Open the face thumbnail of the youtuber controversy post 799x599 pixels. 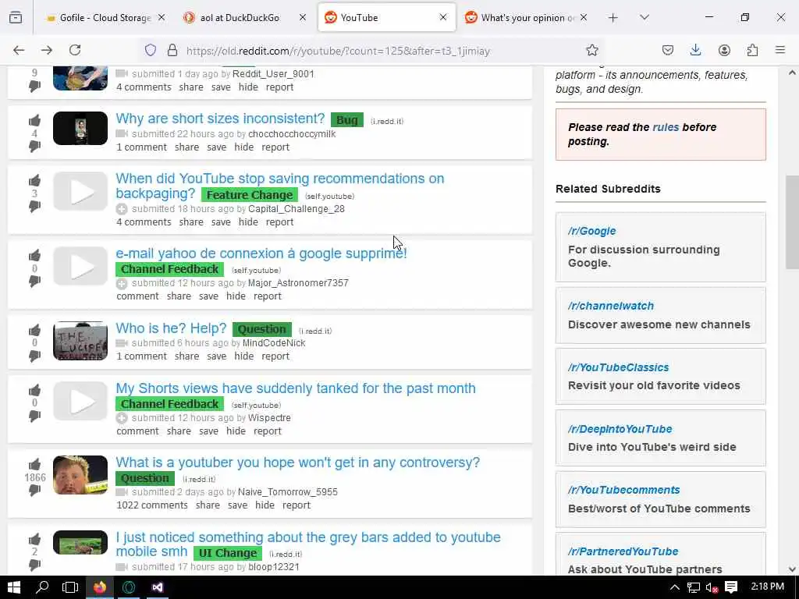(80, 475)
